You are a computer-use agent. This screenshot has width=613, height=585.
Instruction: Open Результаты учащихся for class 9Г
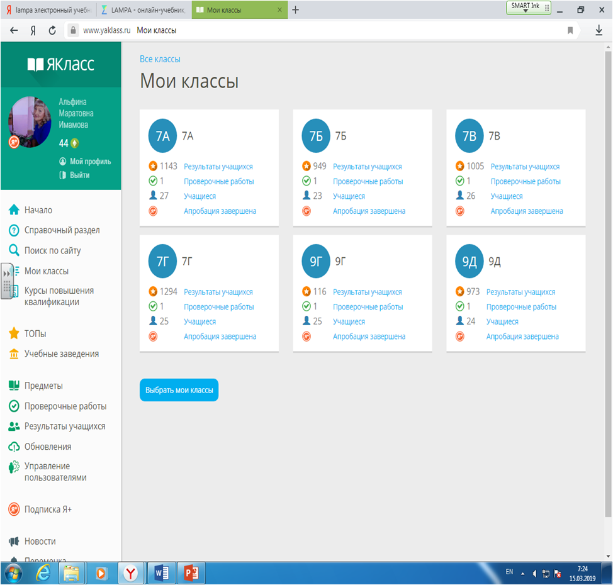tap(368, 292)
